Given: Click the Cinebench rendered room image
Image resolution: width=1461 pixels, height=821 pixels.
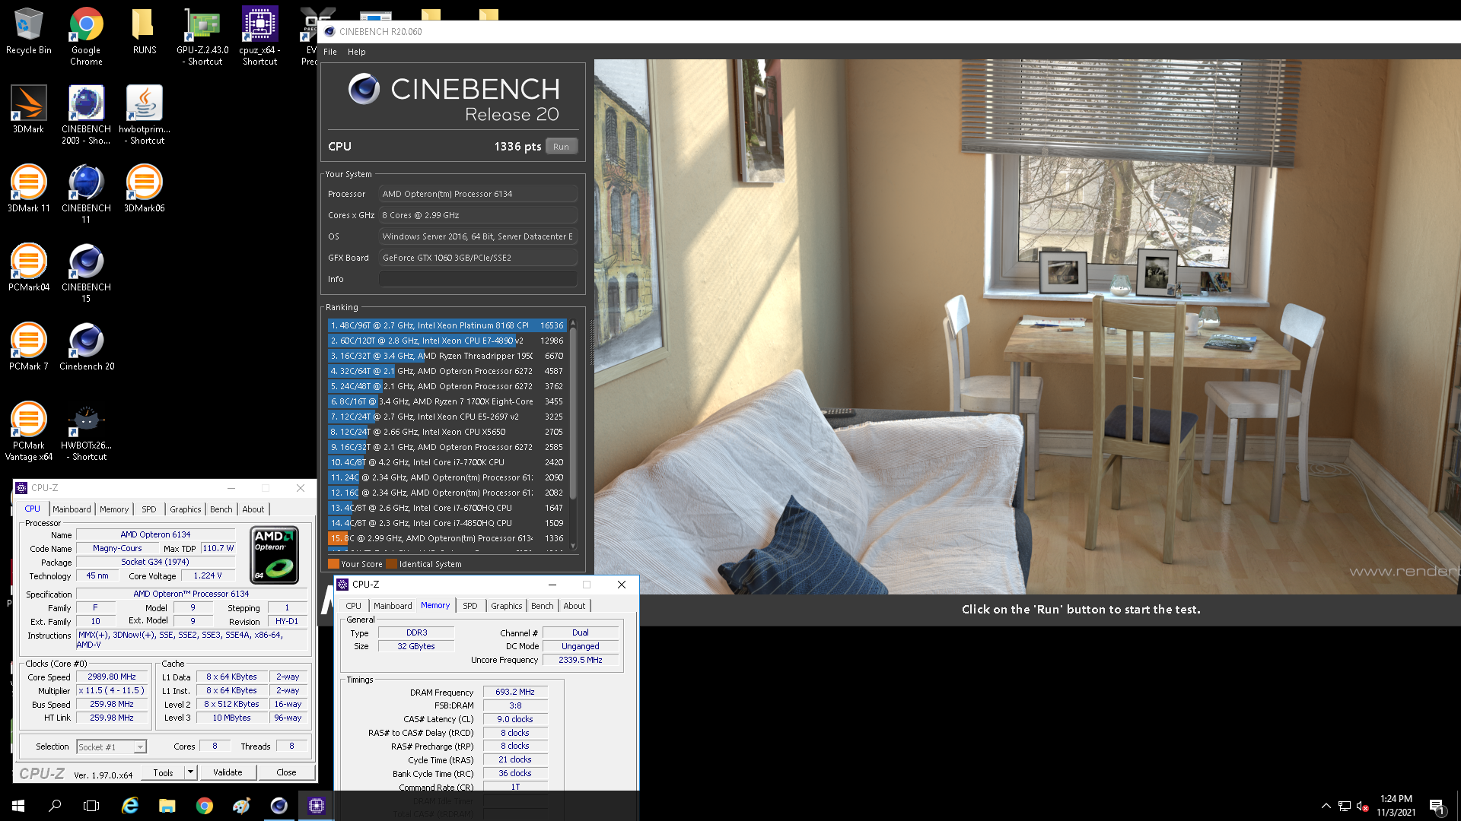Looking at the screenshot, I should tap(1027, 327).
